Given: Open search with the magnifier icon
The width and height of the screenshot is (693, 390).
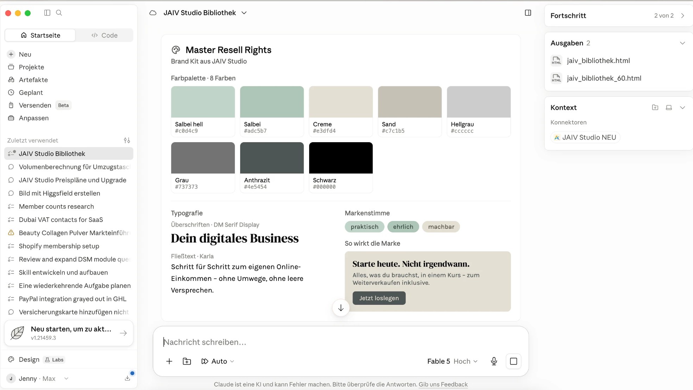Looking at the screenshot, I should 59,13.
